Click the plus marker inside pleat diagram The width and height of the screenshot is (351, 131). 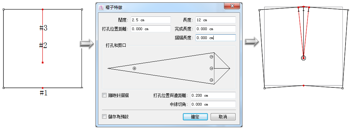[134, 68]
